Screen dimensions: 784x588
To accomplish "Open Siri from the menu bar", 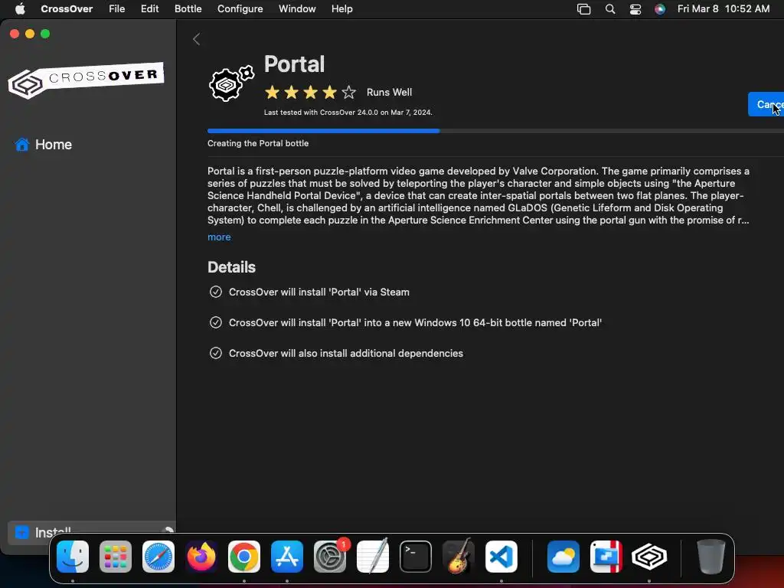I will click(660, 9).
